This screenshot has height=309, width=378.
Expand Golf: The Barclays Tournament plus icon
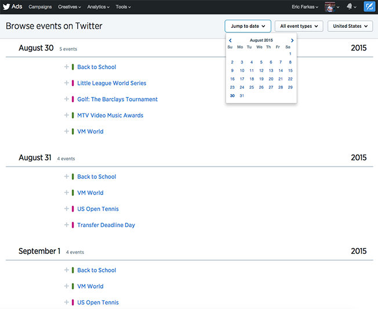(66, 99)
